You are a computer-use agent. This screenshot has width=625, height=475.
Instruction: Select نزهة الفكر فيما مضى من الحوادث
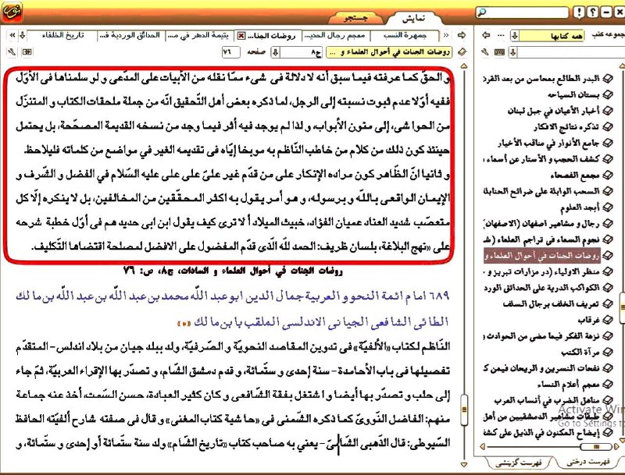[542, 336]
